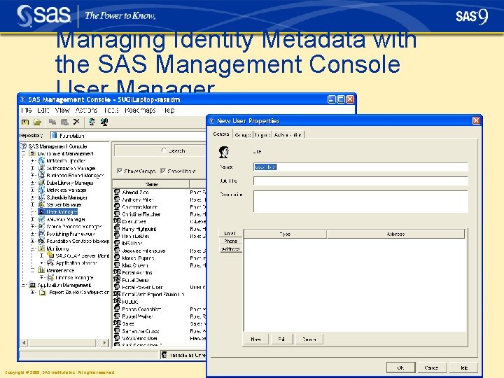Click the Delete button under address table
The image size is (504, 378).
click(x=309, y=339)
